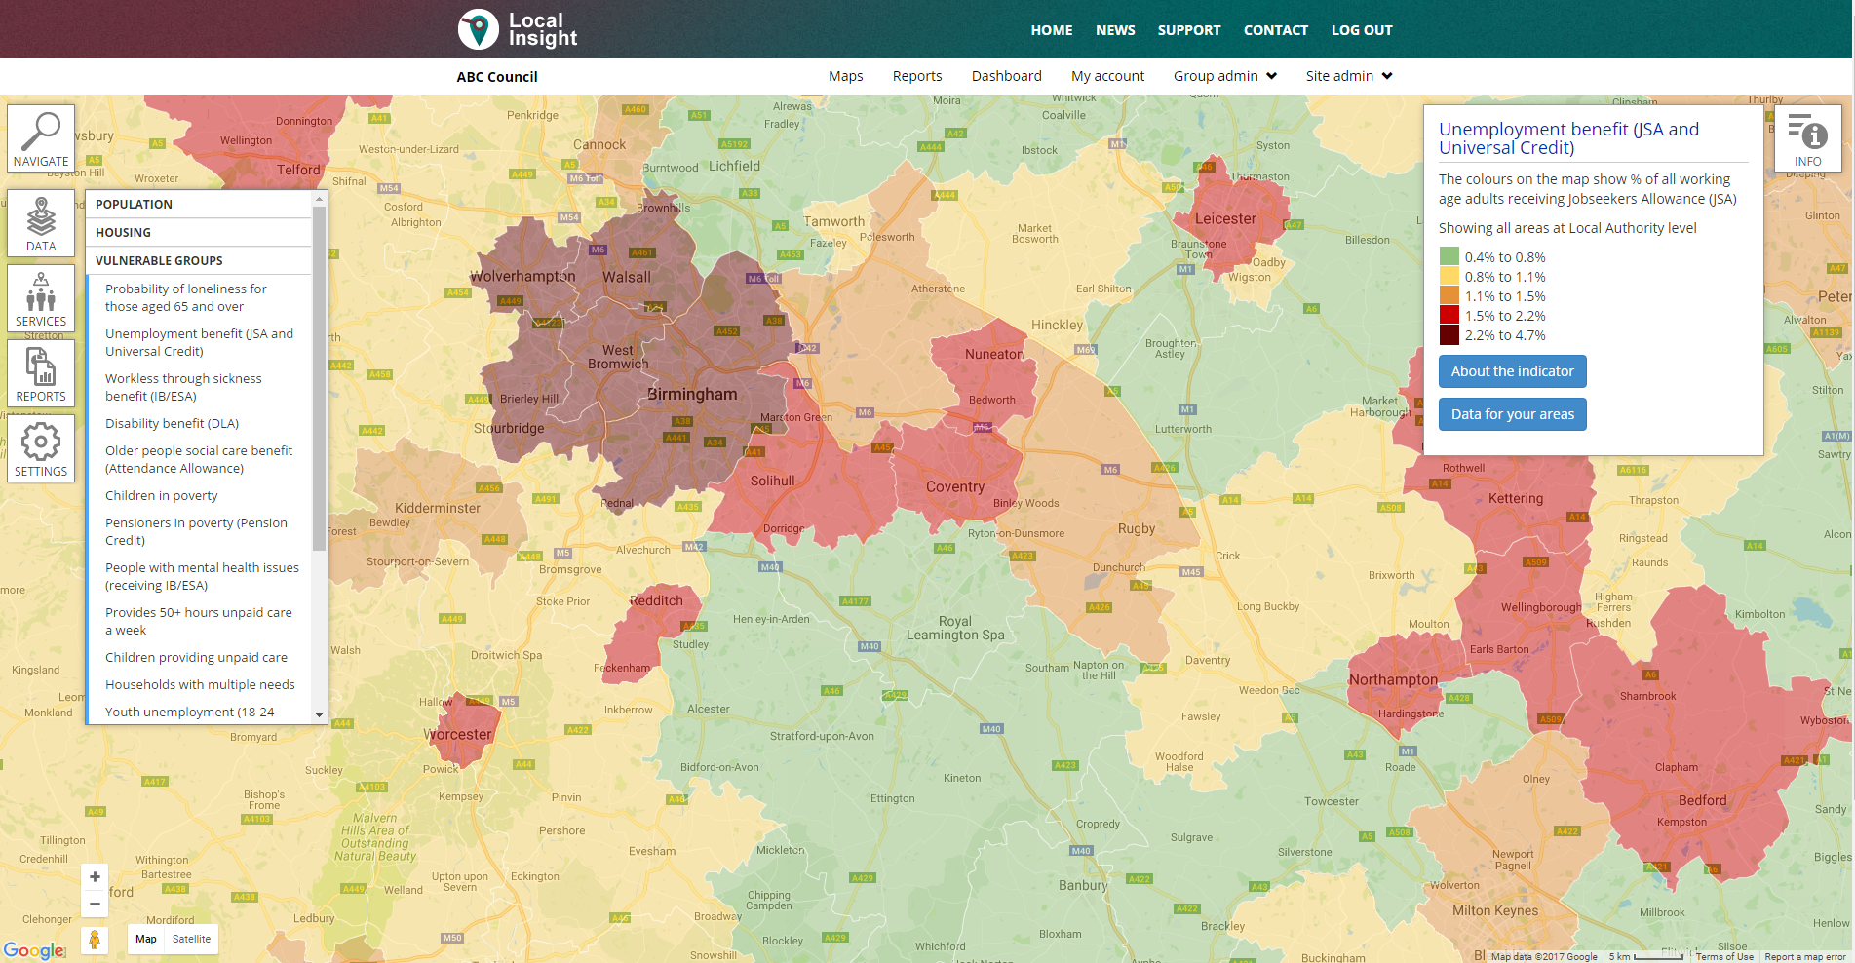Click the Google logo on map

coord(34,950)
